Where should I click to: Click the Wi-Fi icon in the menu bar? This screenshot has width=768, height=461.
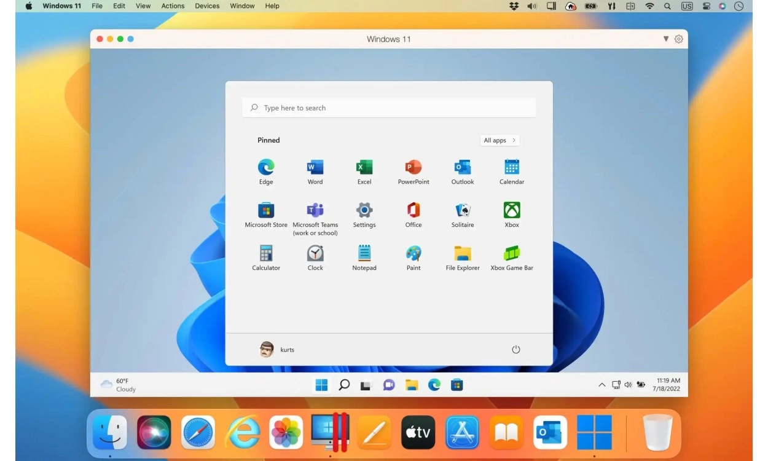[x=649, y=6]
